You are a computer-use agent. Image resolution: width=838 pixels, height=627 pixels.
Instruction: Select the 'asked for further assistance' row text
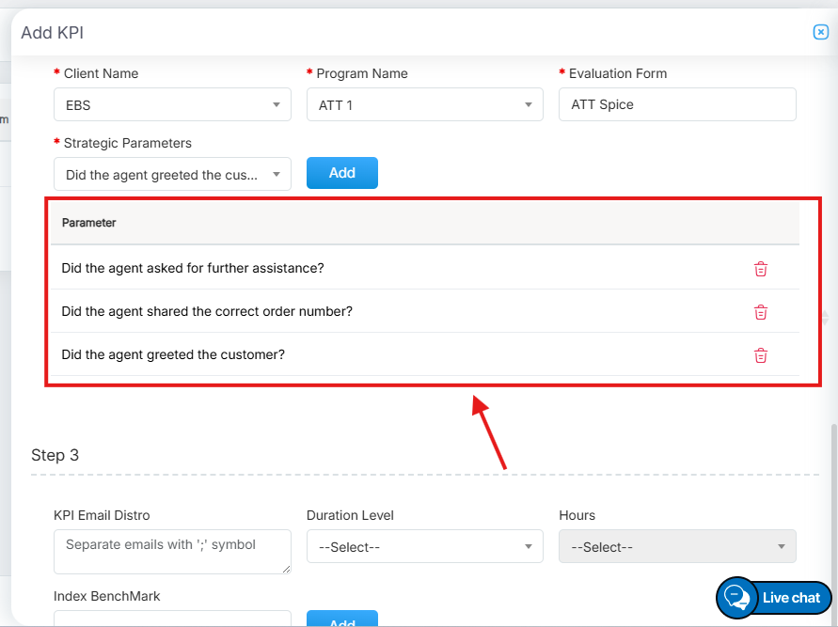pyautogui.click(x=193, y=269)
